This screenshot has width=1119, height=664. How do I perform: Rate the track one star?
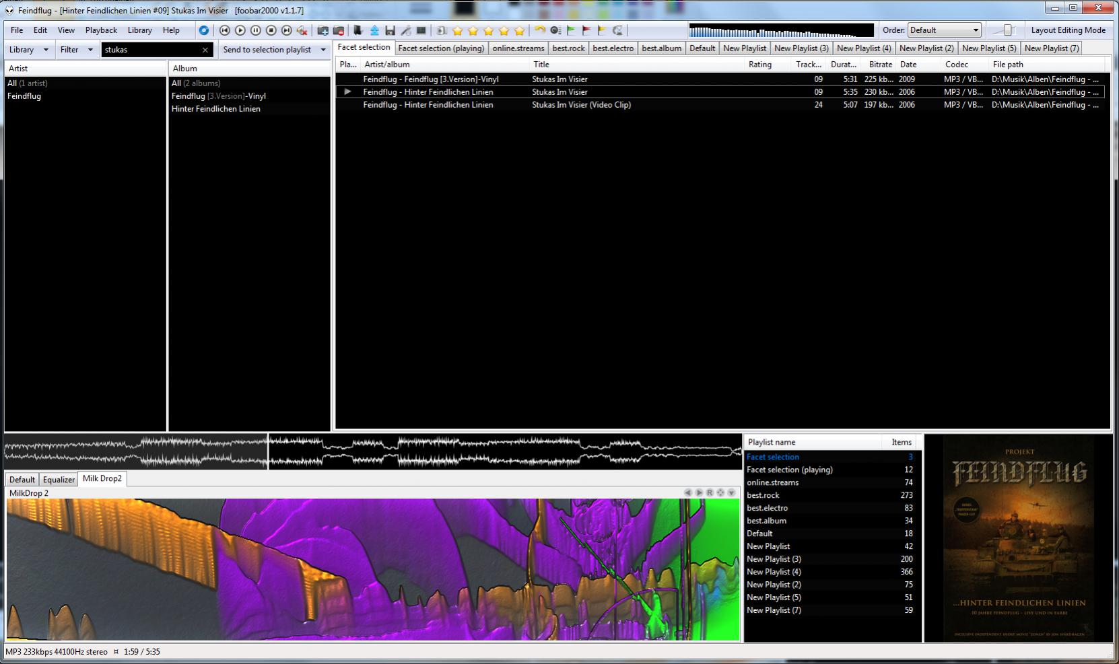click(x=458, y=30)
